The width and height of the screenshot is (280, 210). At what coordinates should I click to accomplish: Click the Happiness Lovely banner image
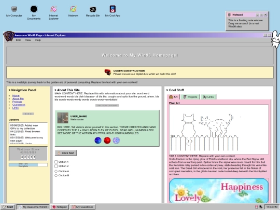click(219, 191)
